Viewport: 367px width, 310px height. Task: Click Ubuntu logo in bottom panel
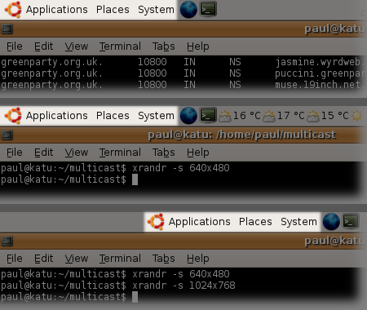click(x=156, y=222)
